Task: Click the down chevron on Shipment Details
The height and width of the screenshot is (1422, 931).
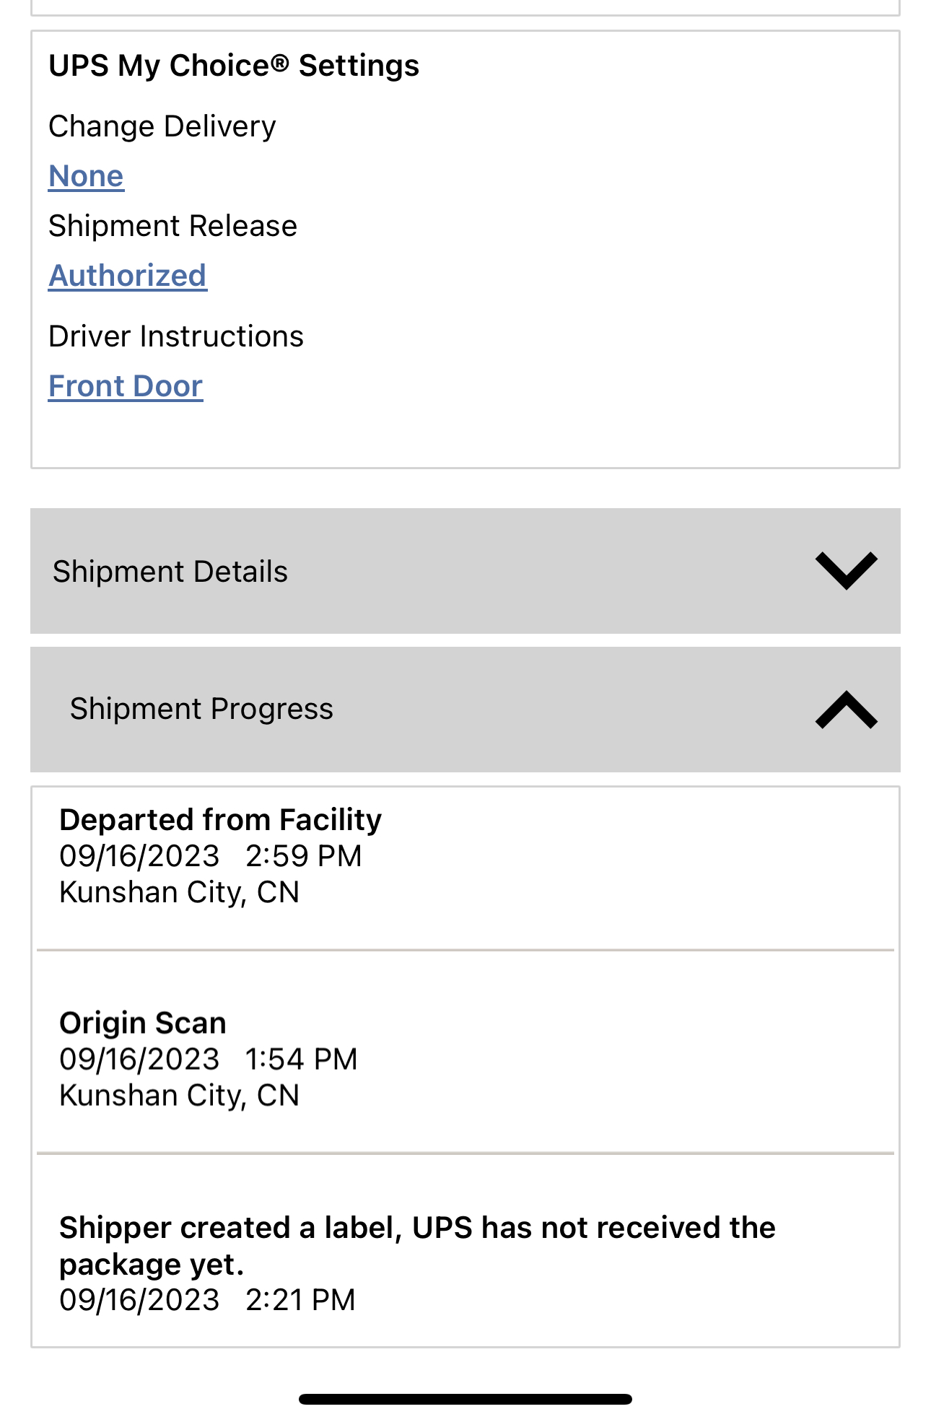Action: 846,571
